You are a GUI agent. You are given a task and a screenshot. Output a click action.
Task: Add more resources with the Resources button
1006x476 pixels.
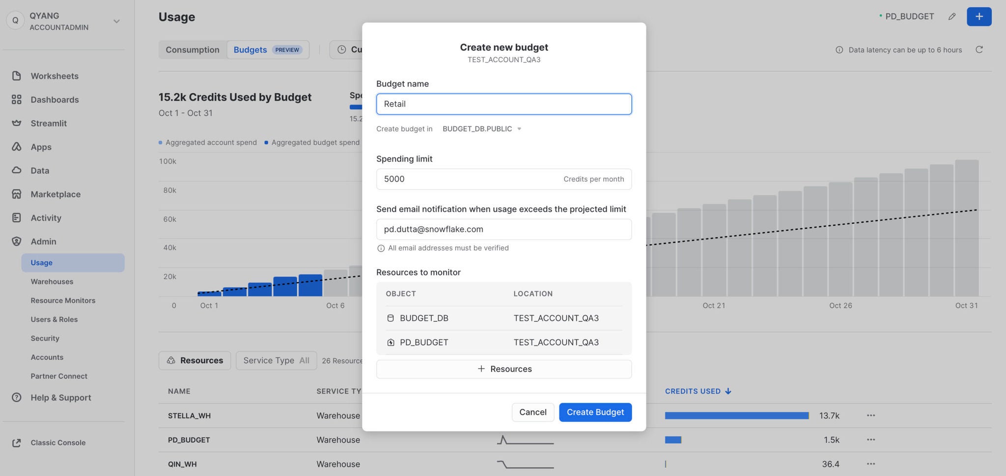503,369
